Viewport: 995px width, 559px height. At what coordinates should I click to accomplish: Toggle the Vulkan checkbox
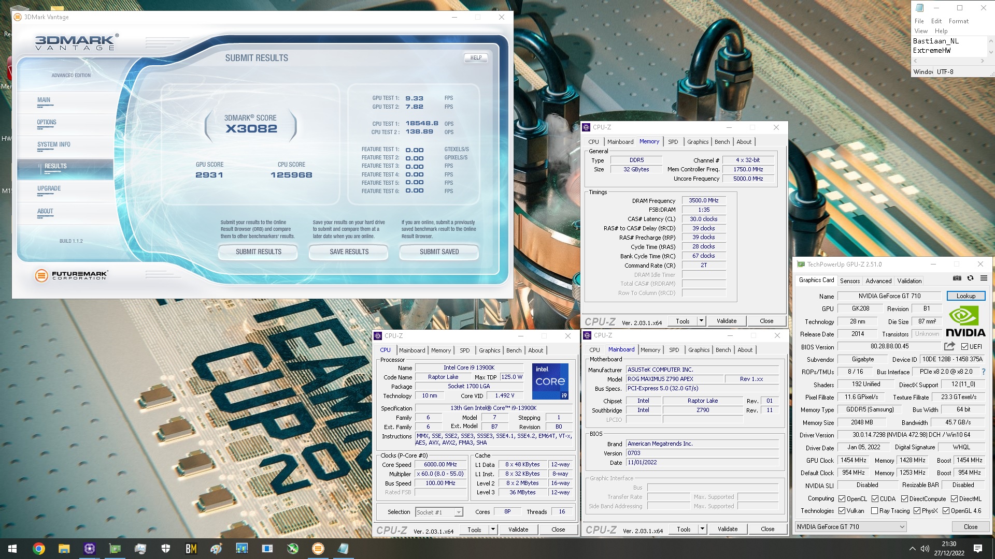click(842, 511)
